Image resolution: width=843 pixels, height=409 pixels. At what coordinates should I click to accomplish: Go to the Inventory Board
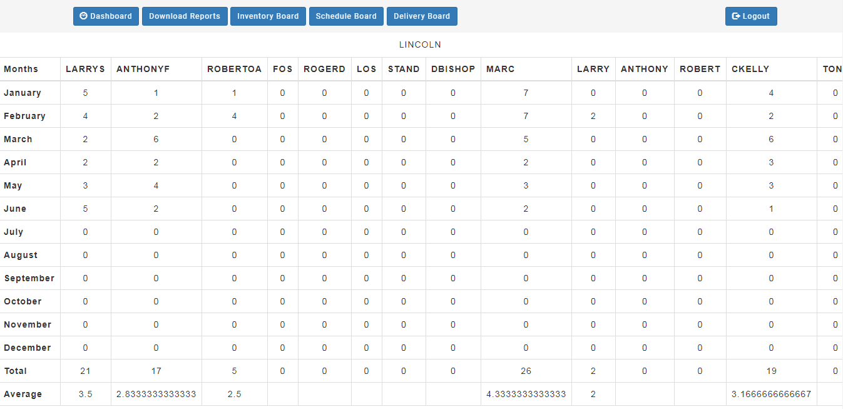click(x=268, y=16)
